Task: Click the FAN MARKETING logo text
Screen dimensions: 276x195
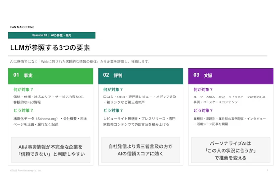Action: (22, 27)
